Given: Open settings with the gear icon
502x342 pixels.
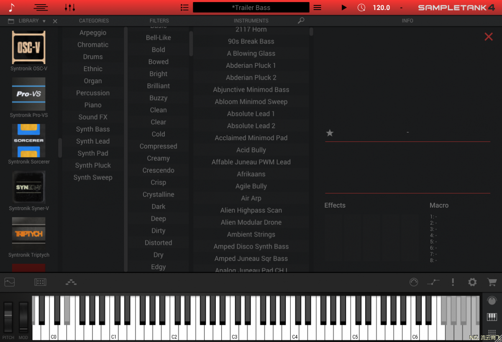Looking at the screenshot, I should click(472, 282).
